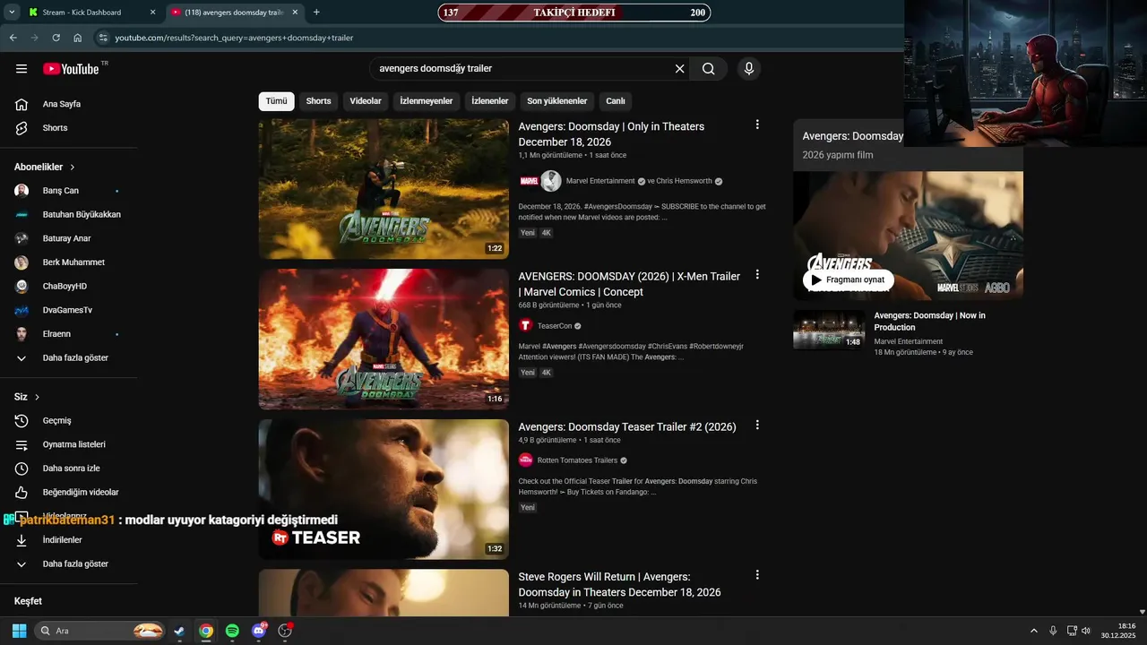Click Windows taskbar search box Ara

(x=101, y=631)
